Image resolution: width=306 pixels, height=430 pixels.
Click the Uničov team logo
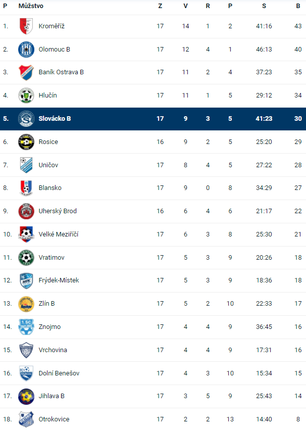[x=26, y=165]
